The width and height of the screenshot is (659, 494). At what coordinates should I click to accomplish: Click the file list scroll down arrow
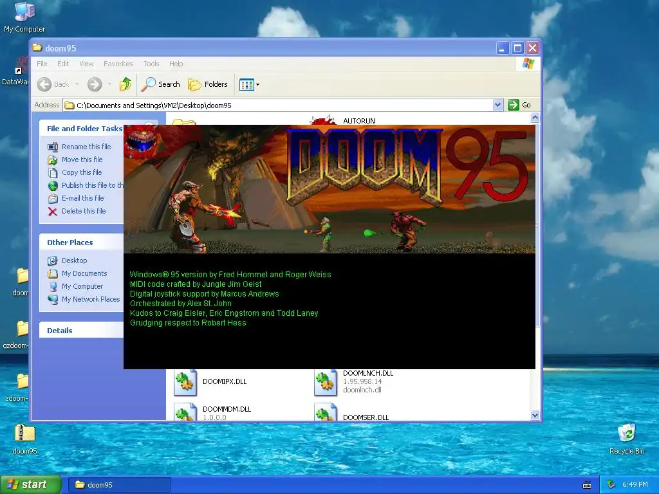[x=535, y=415]
